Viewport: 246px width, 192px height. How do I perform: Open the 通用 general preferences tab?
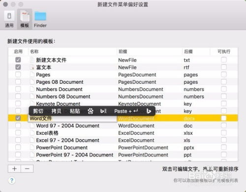coord(9,19)
